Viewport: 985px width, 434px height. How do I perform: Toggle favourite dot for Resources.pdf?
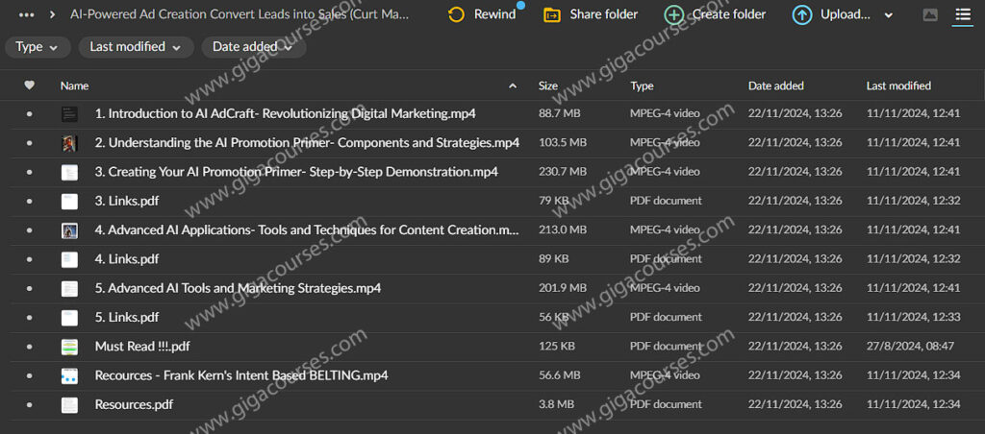[x=29, y=405]
